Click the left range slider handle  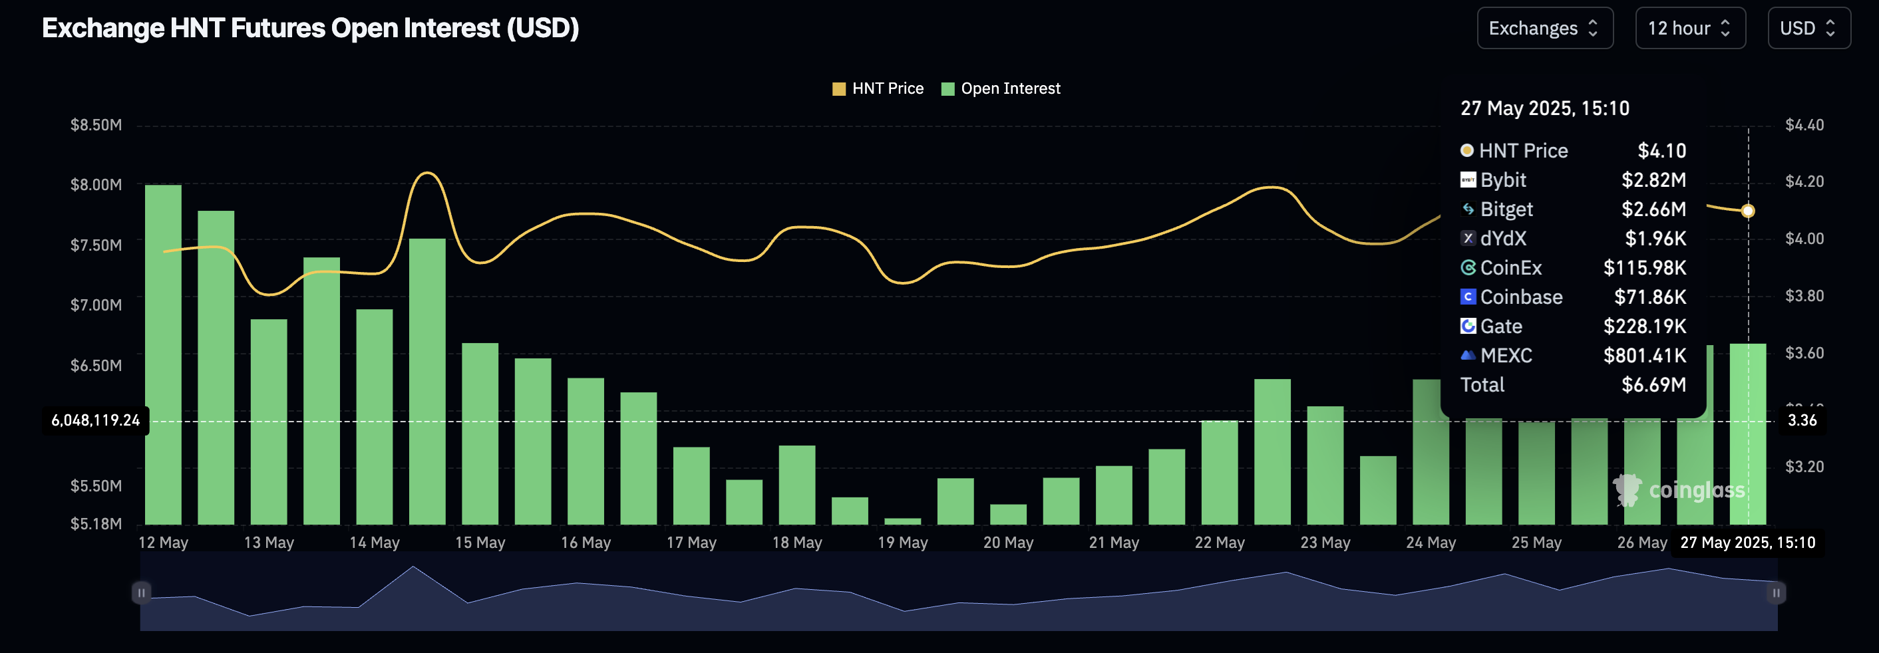point(142,592)
